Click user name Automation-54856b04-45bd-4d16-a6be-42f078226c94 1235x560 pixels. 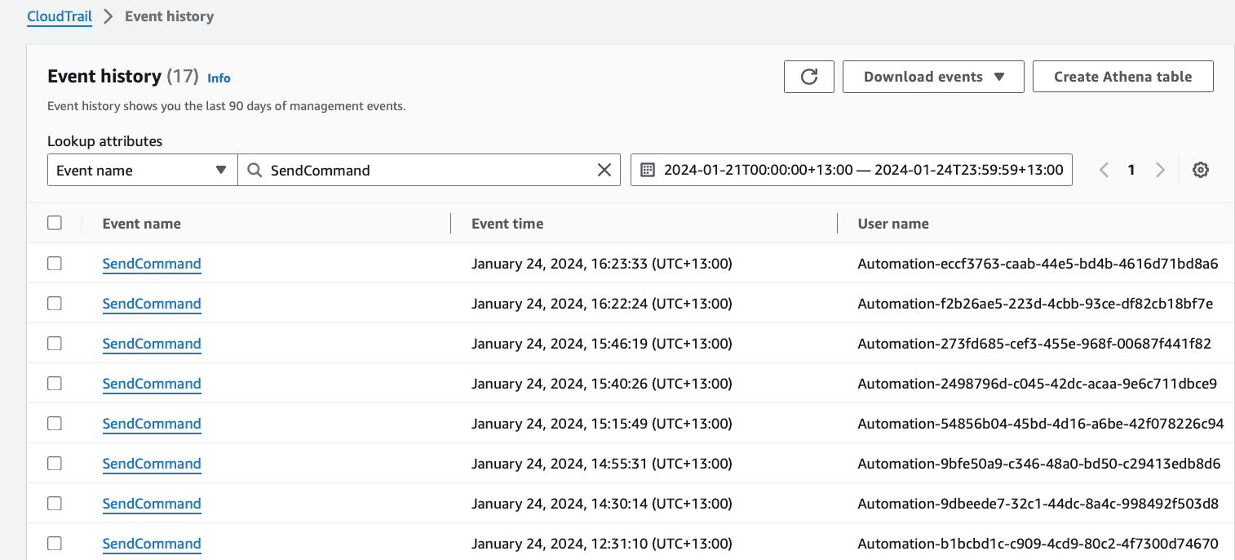[1041, 424]
